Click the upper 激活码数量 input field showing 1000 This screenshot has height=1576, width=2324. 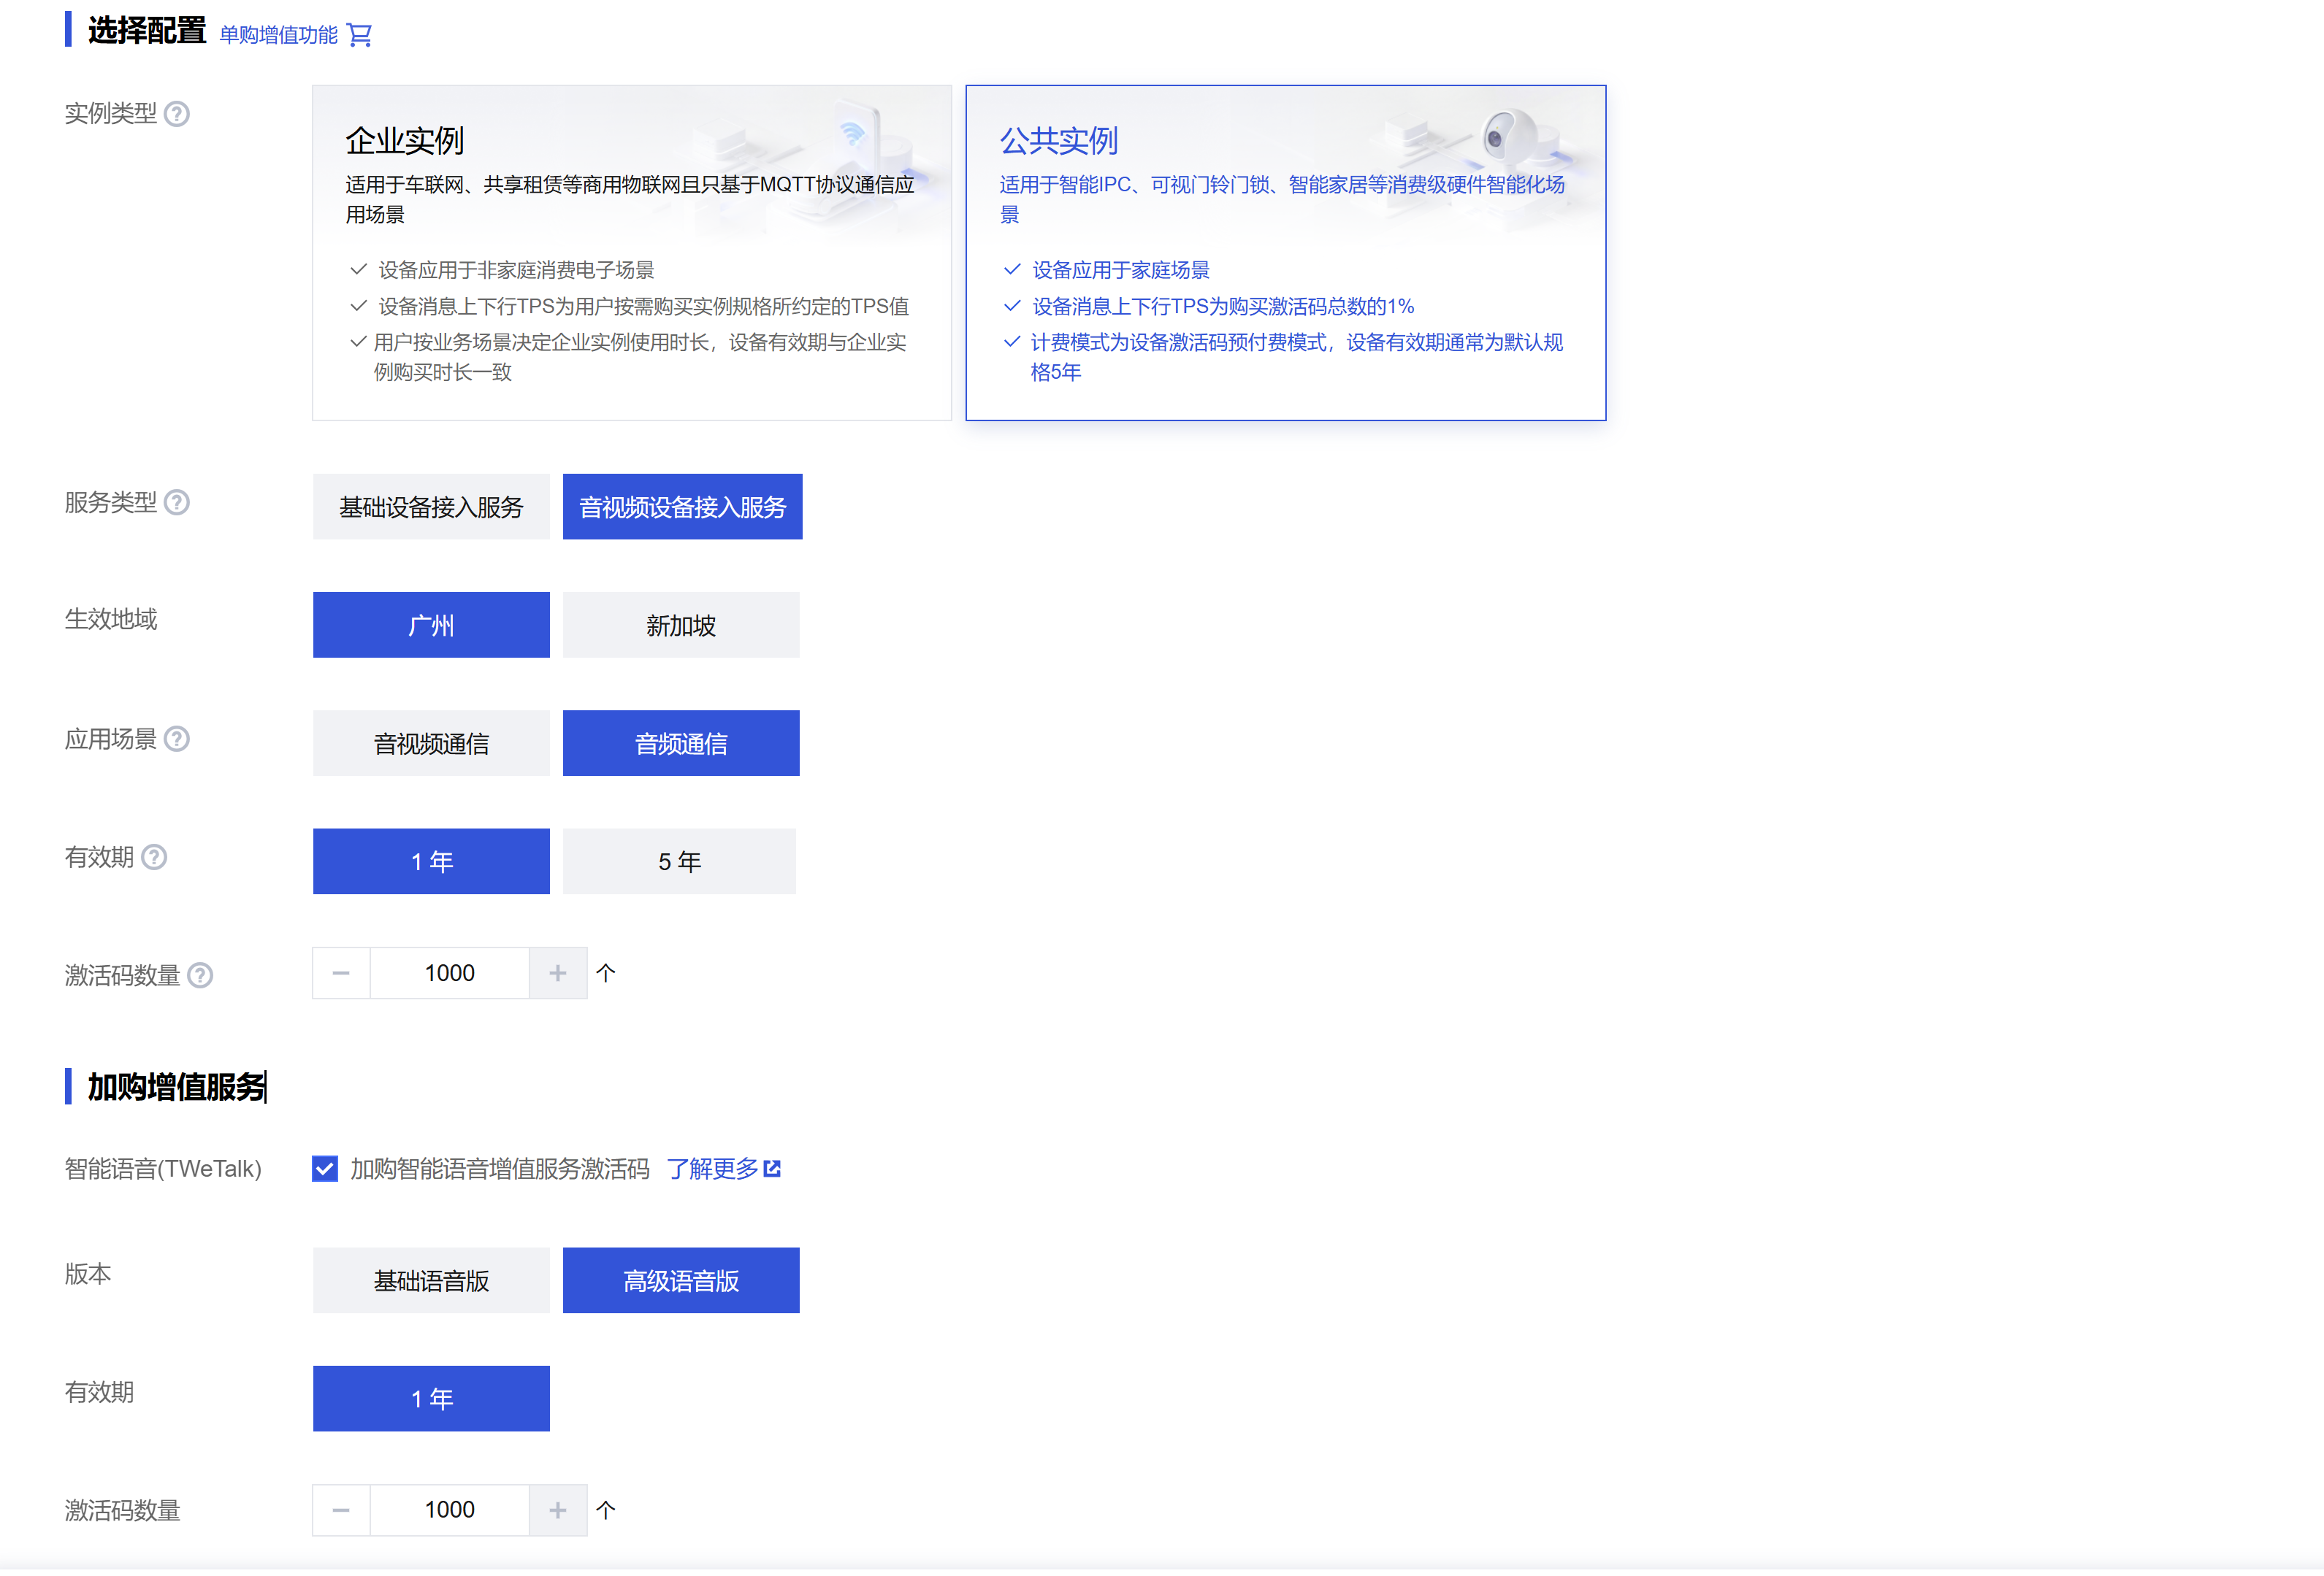coord(449,973)
